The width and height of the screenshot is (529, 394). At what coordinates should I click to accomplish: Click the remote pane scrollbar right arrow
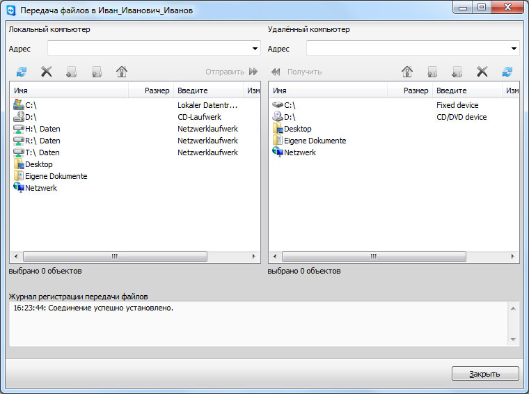tap(512, 256)
